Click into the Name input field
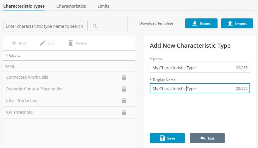The width and height of the screenshot is (258, 148). coord(200,68)
